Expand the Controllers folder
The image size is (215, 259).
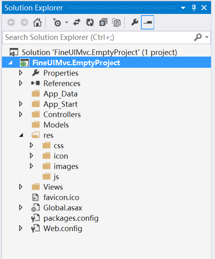coord(21,114)
